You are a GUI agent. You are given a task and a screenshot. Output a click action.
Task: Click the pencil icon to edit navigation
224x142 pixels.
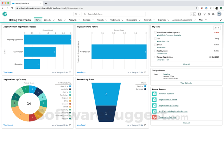click(x=220, y=20)
